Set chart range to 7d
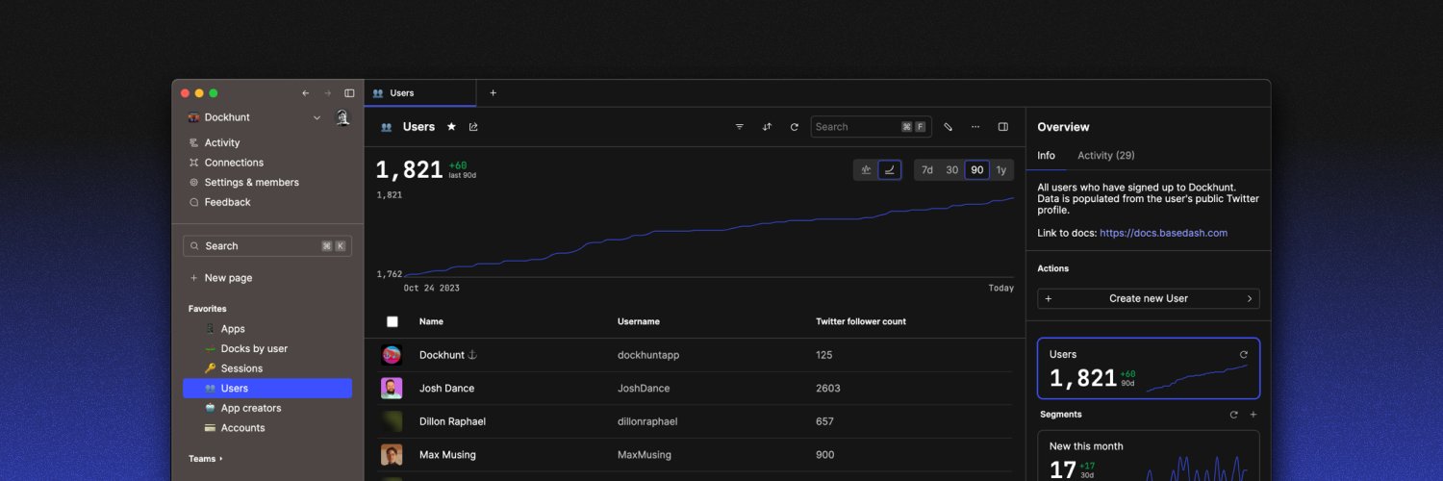The height and width of the screenshot is (481, 1443). 927,170
